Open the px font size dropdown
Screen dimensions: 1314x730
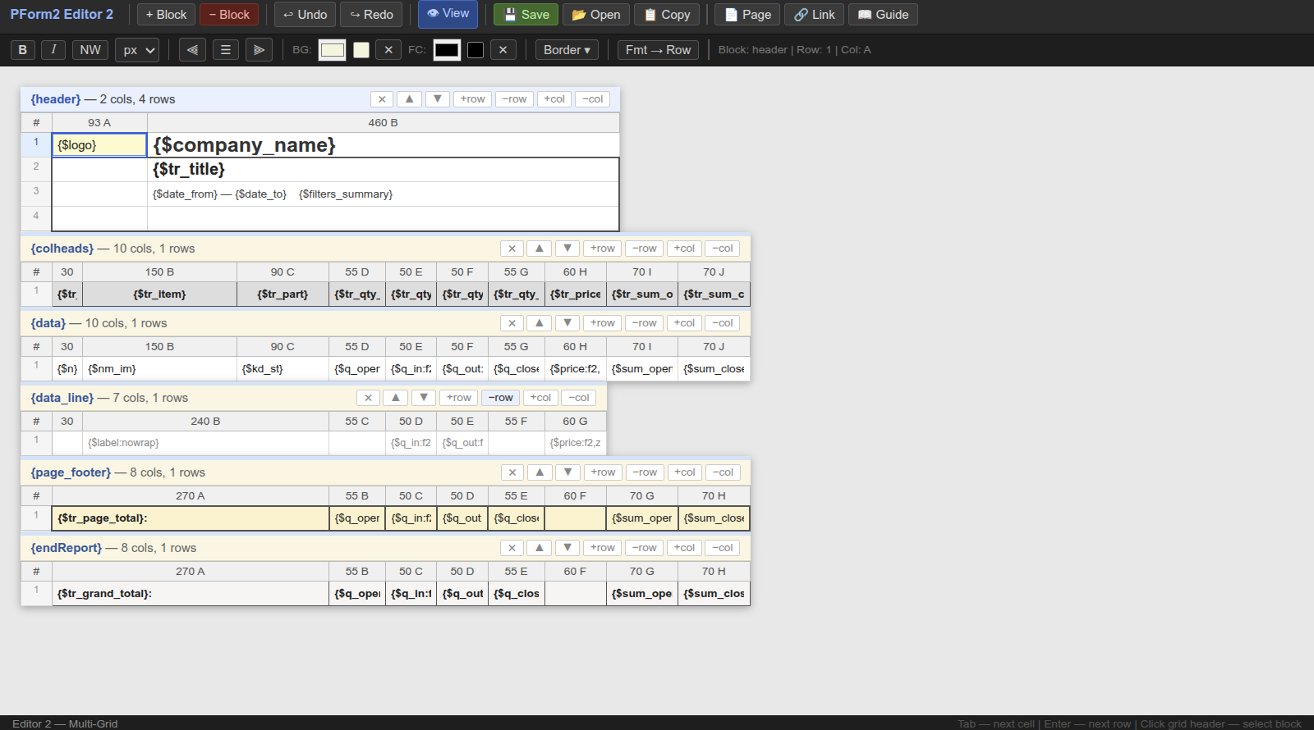(x=137, y=50)
